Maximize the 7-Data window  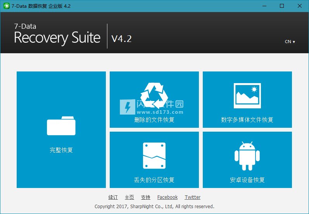[282, 6]
